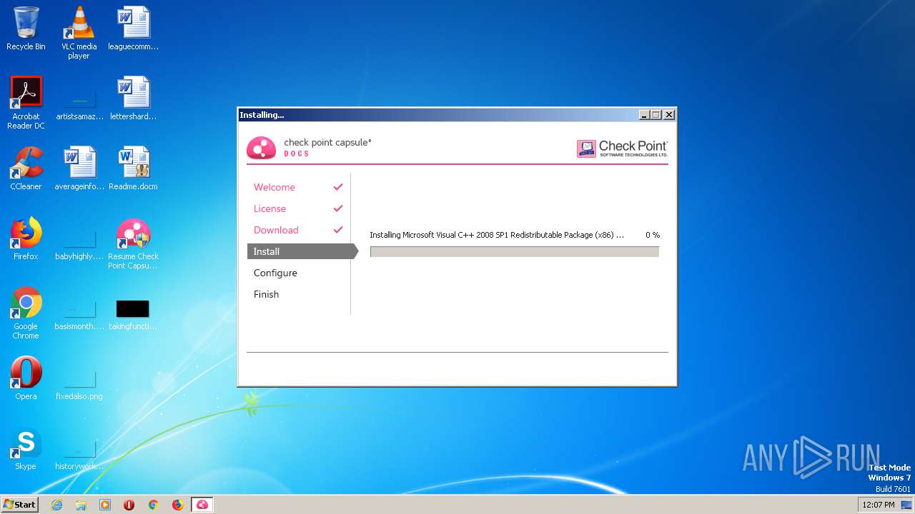Activate the Capsule Docs installer taskbar button

tap(202, 505)
